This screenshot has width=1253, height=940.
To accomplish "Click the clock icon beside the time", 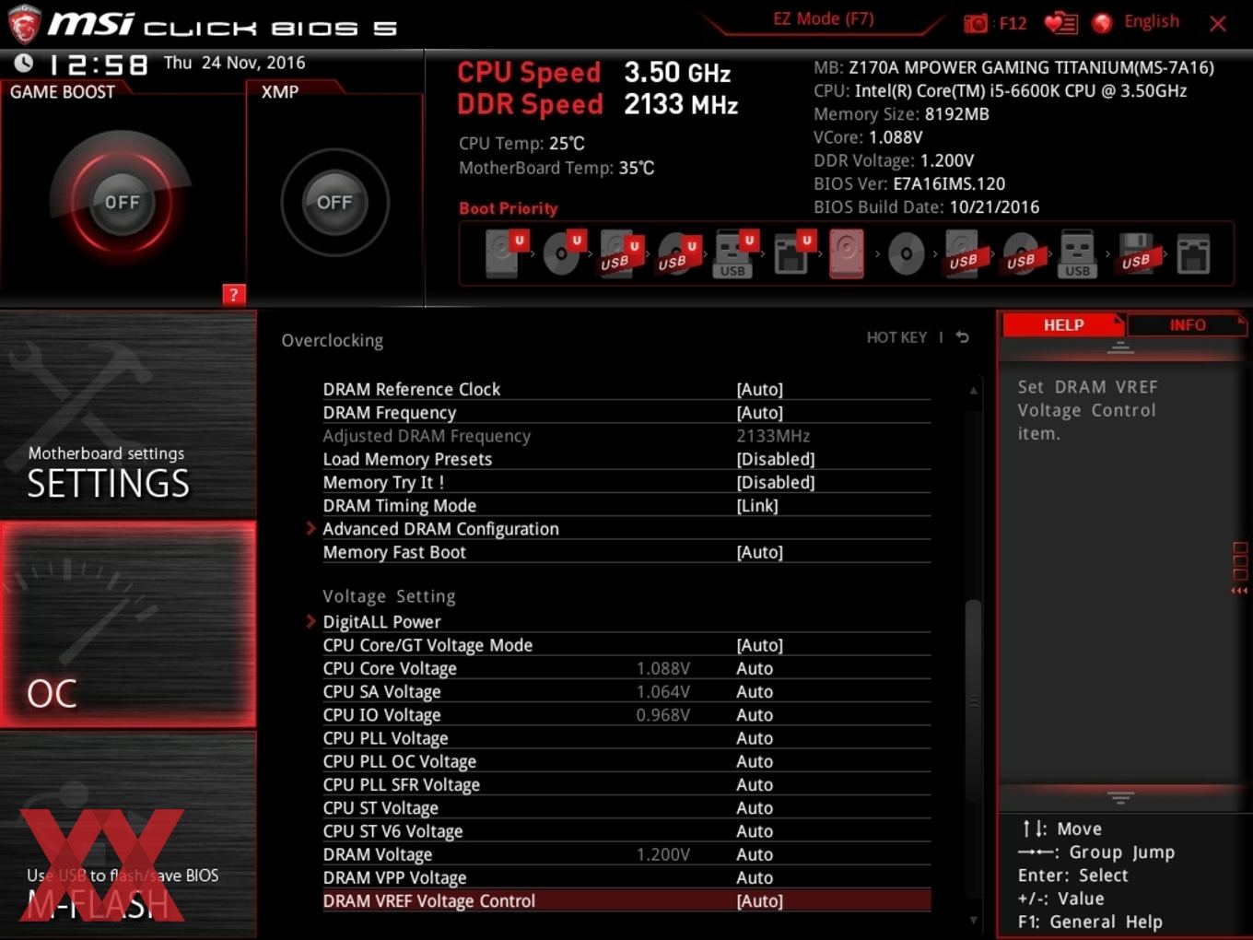I will pyautogui.click(x=23, y=64).
